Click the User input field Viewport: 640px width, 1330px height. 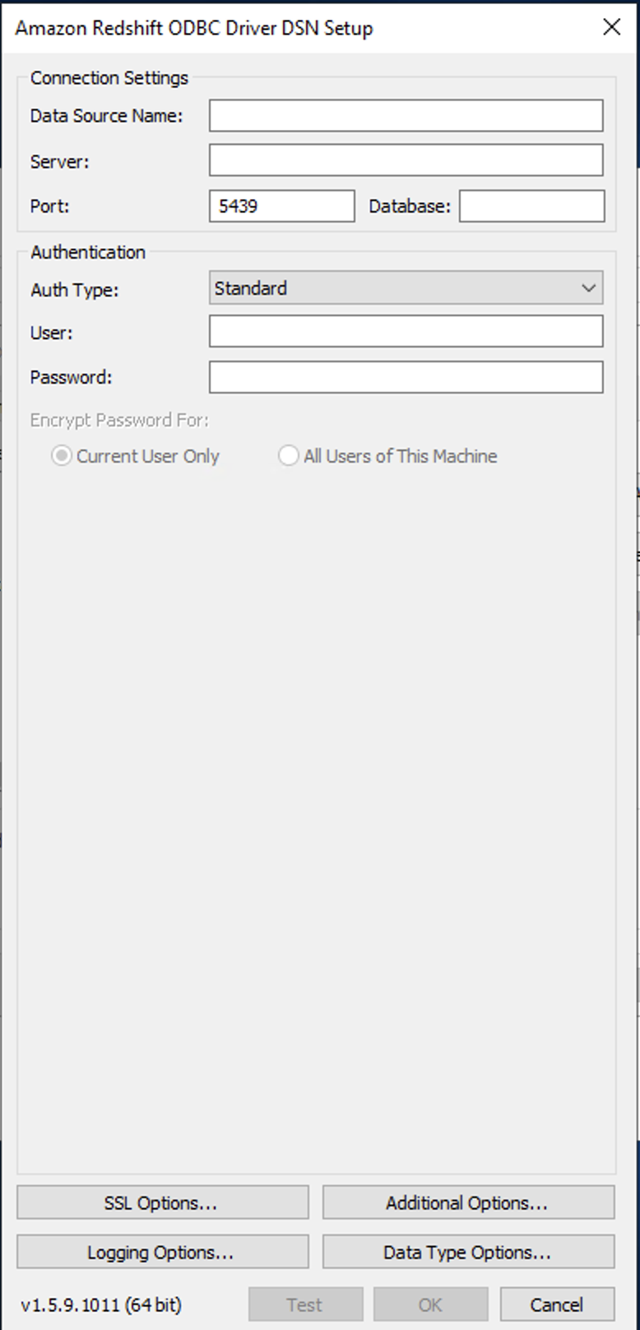coord(406,331)
